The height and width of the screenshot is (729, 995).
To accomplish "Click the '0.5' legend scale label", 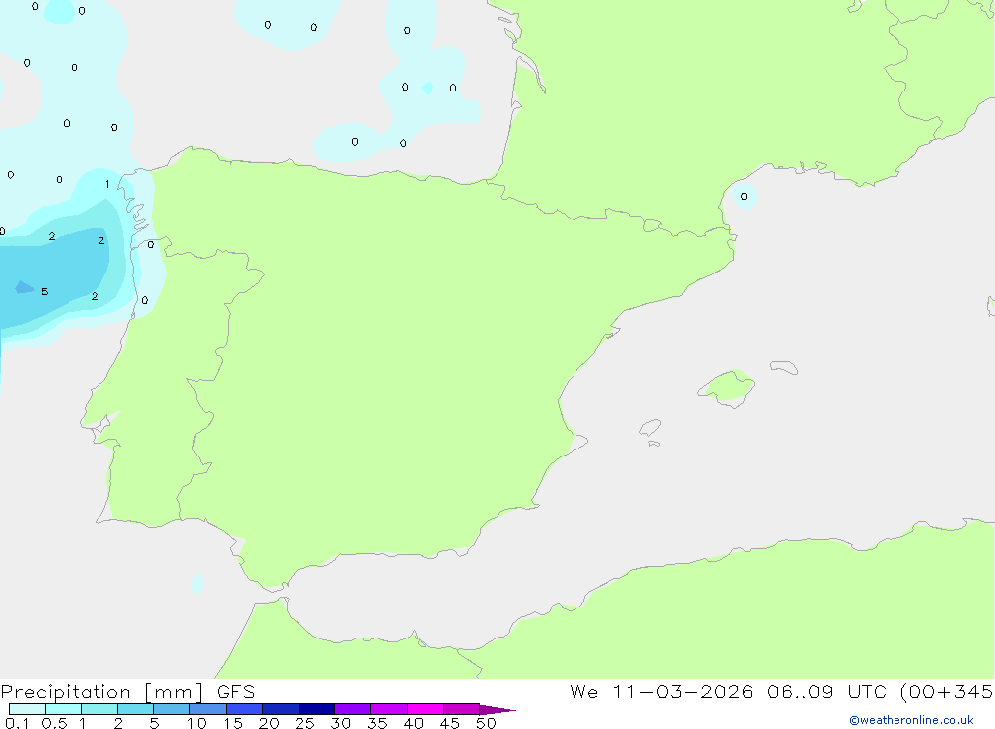I will (54, 723).
